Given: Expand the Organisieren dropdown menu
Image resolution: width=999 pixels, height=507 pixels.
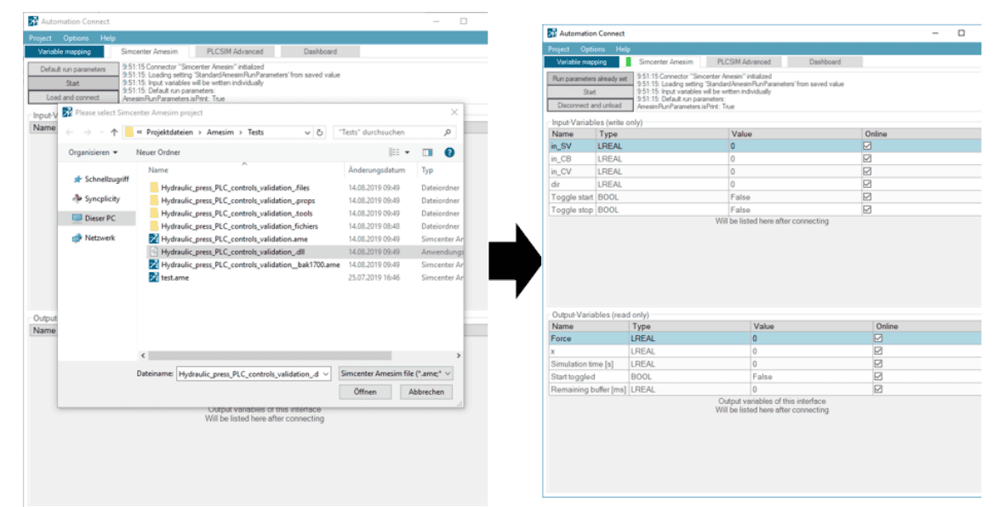Looking at the screenshot, I should (x=94, y=152).
